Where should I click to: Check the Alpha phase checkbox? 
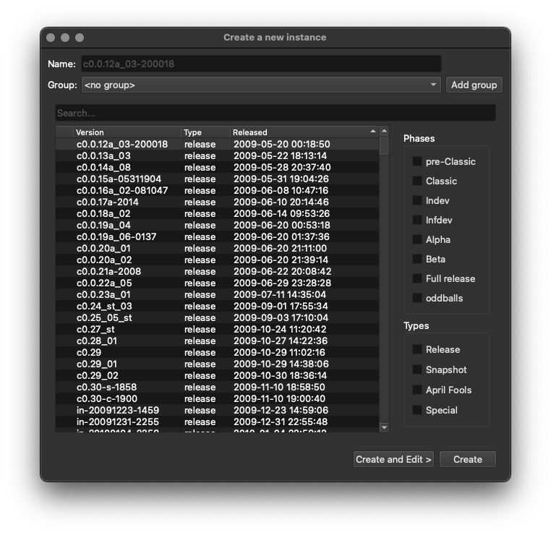tap(417, 239)
